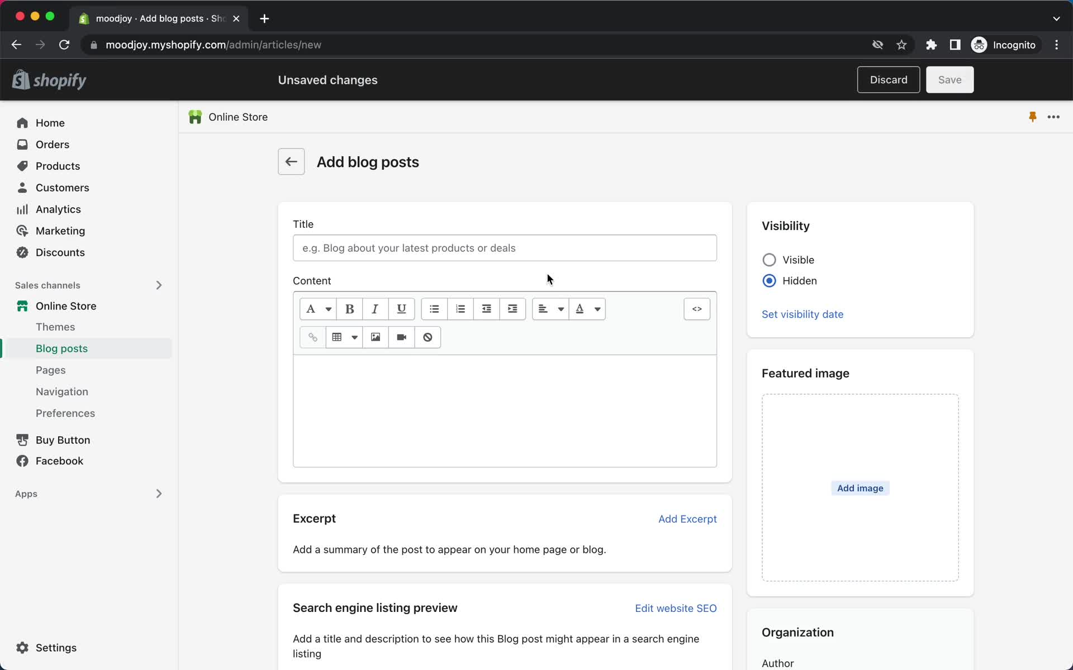Pin the Online Store channel
This screenshot has width=1073, height=670.
(1033, 117)
